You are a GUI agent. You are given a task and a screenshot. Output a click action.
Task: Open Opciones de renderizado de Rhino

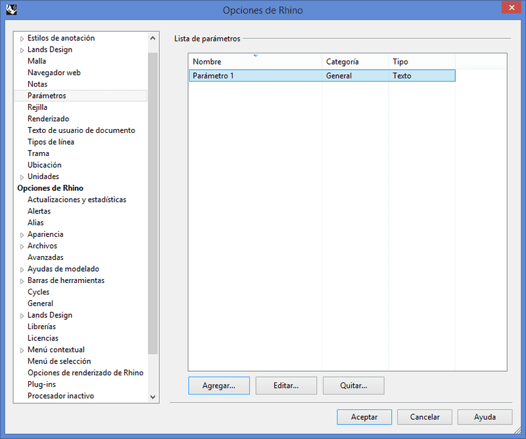click(85, 373)
